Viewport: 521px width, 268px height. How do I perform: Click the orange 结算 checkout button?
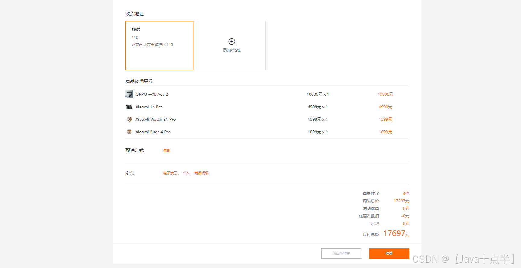click(x=389, y=254)
